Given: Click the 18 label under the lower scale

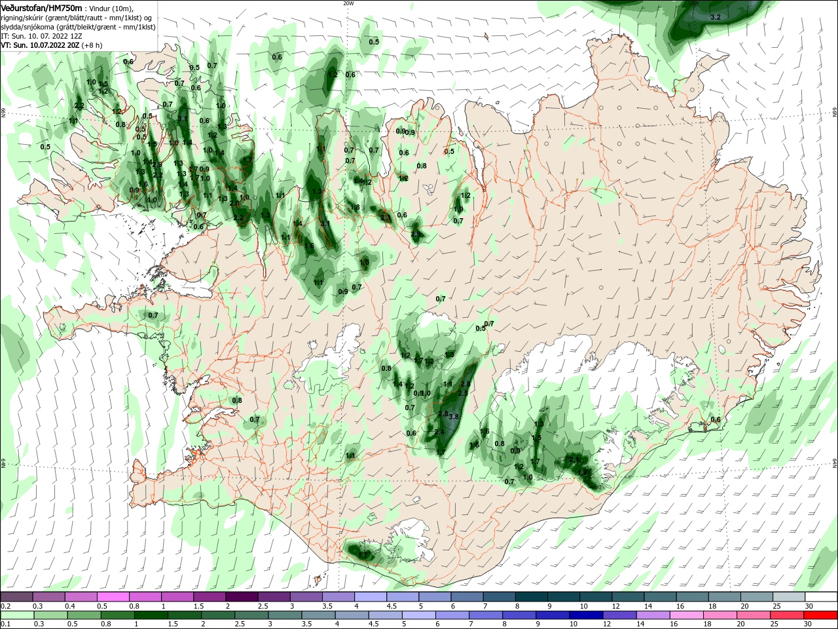Looking at the screenshot, I should pyautogui.click(x=711, y=624).
